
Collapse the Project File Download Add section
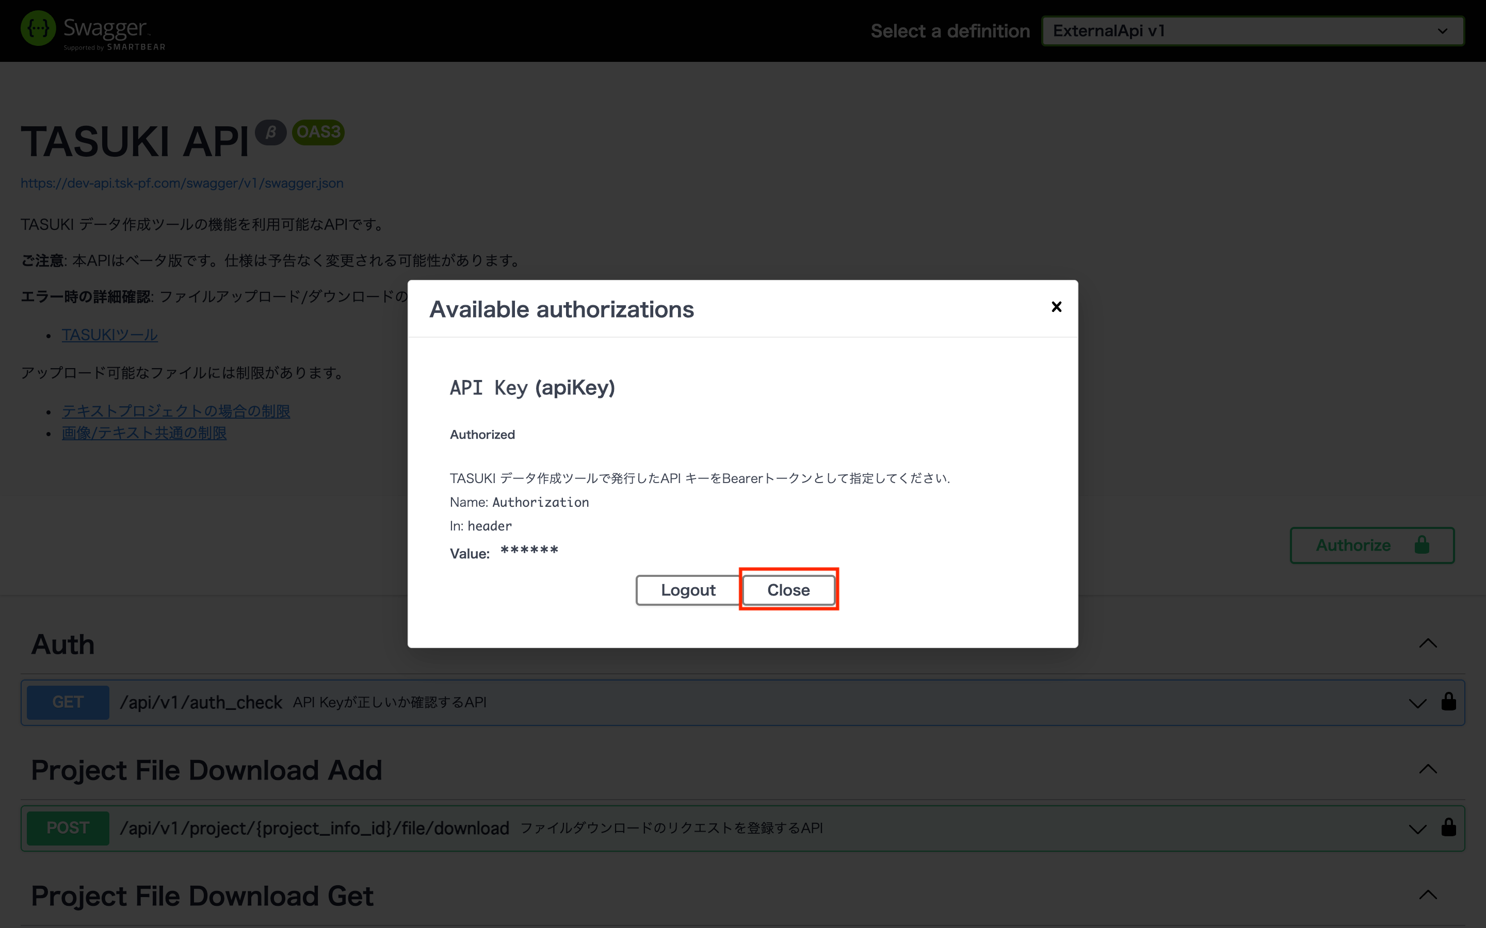click(x=1428, y=770)
